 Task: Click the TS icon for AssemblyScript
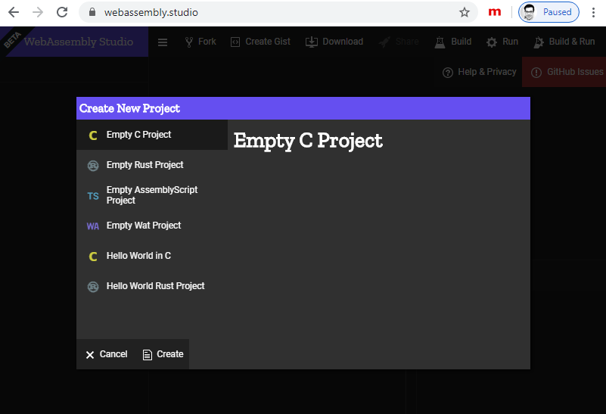coord(93,196)
